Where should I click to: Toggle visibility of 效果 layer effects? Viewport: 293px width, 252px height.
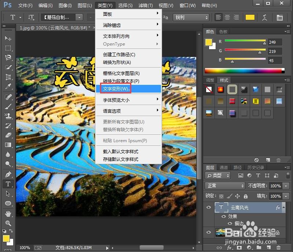(x=223, y=216)
